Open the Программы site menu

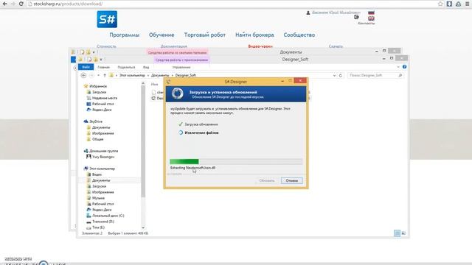125,35
